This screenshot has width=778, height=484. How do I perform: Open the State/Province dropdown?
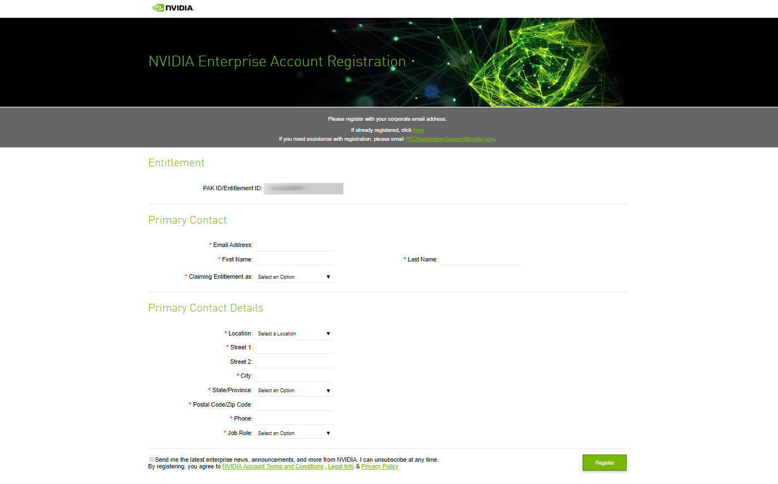coord(293,391)
